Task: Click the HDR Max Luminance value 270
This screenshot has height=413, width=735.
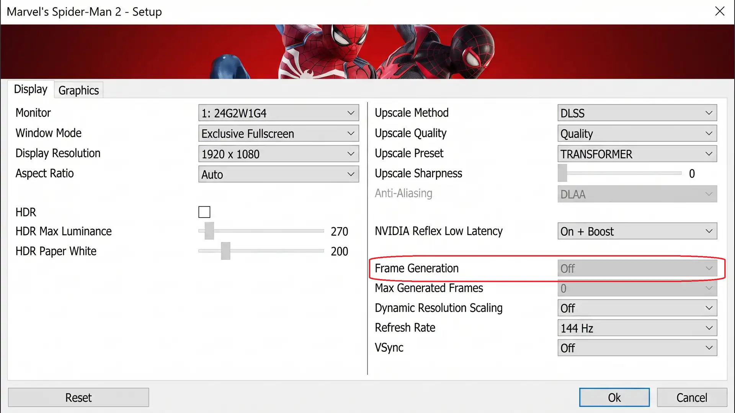Action: pos(339,231)
